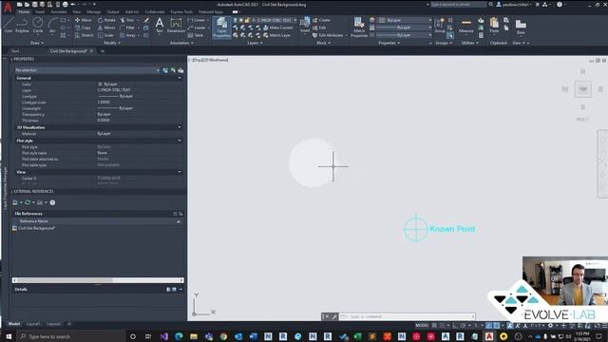The image size is (608, 342).
Task: Open the object color ByLayer dropdown
Action: pyautogui.click(x=406, y=20)
